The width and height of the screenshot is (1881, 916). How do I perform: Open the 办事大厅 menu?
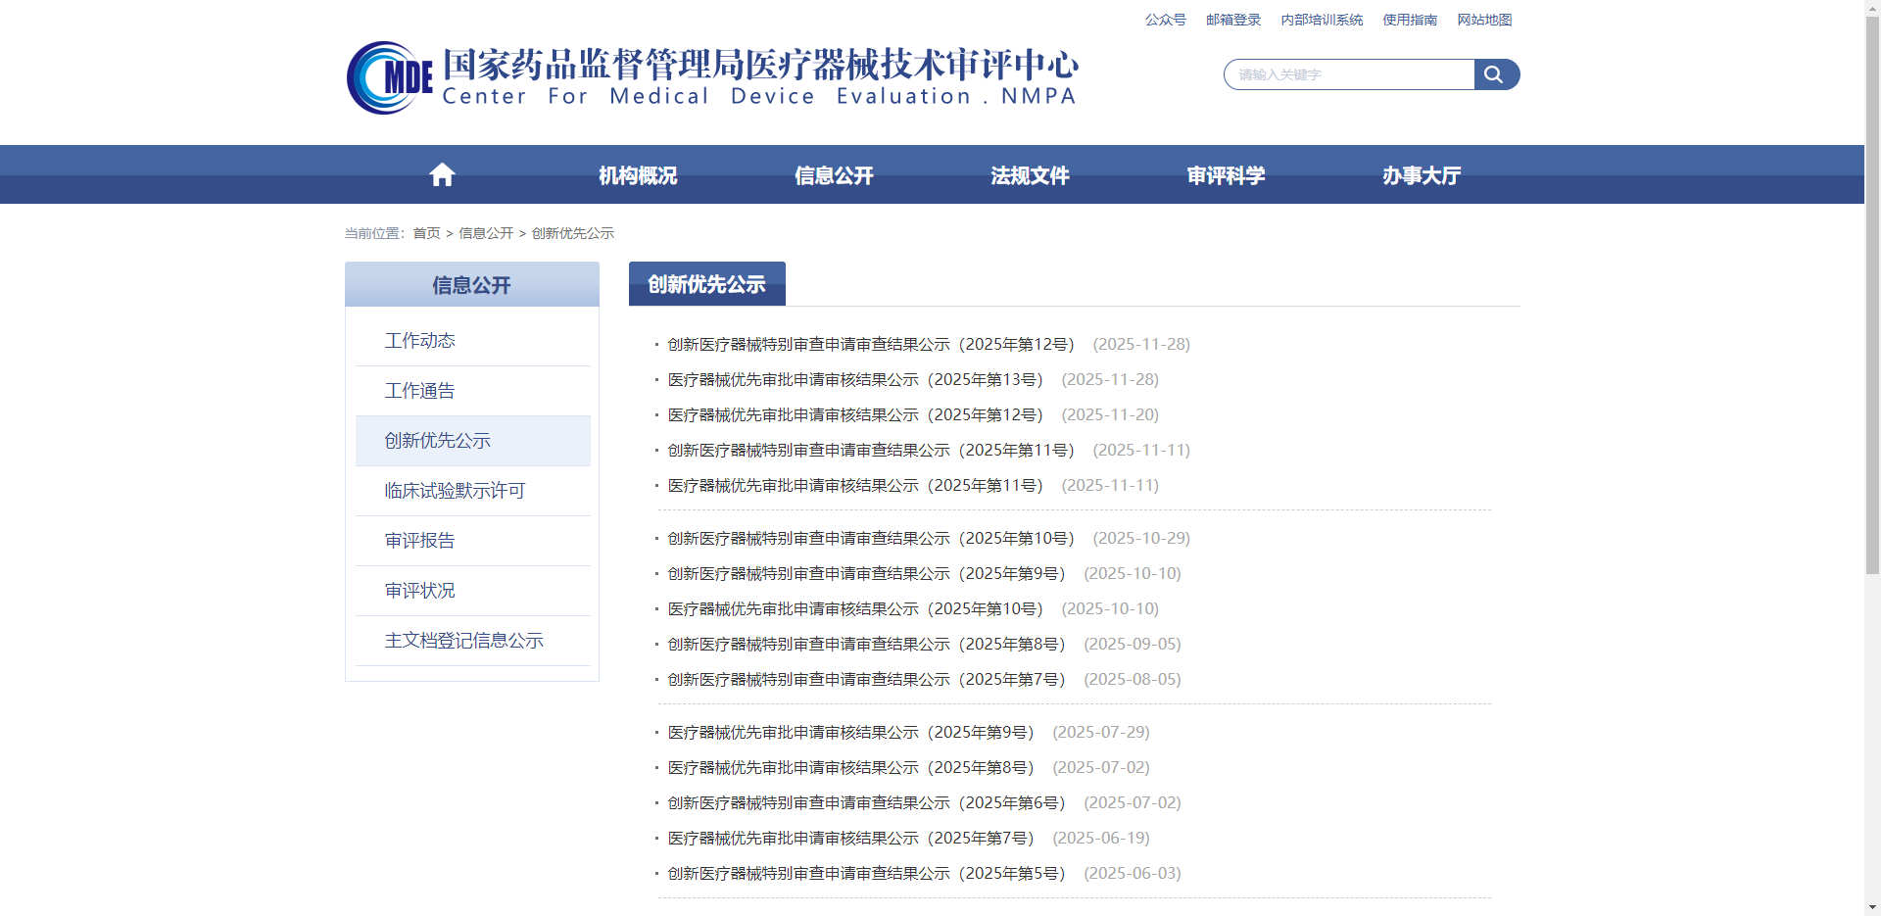click(x=1422, y=175)
